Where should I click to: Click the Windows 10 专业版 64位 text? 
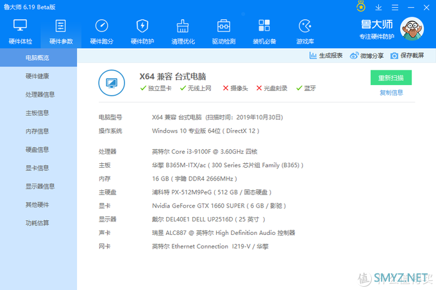[205, 131]
